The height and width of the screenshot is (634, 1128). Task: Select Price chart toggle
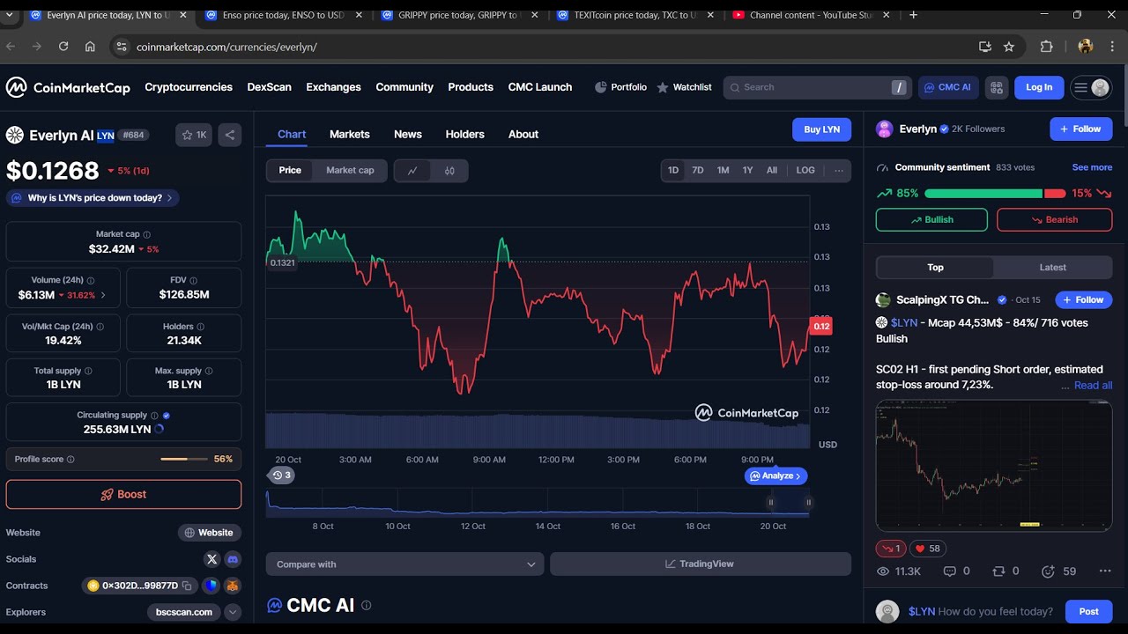(x=290, y=171)
